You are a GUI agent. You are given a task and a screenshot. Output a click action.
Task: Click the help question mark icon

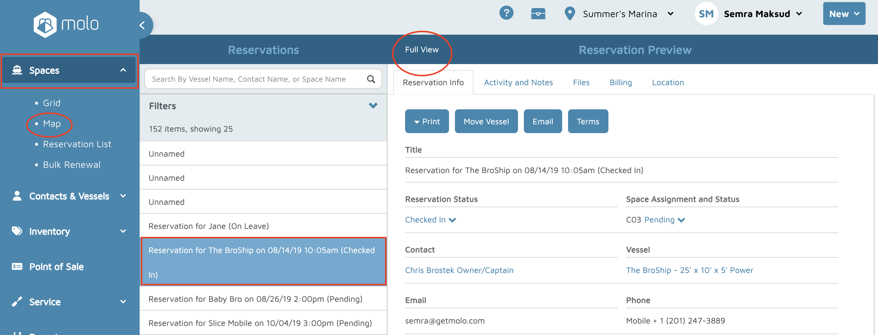506,13
